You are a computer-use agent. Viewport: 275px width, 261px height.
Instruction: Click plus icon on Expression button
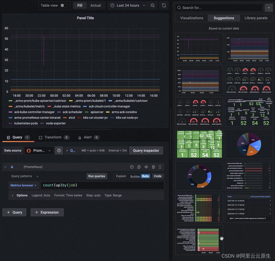37,212
